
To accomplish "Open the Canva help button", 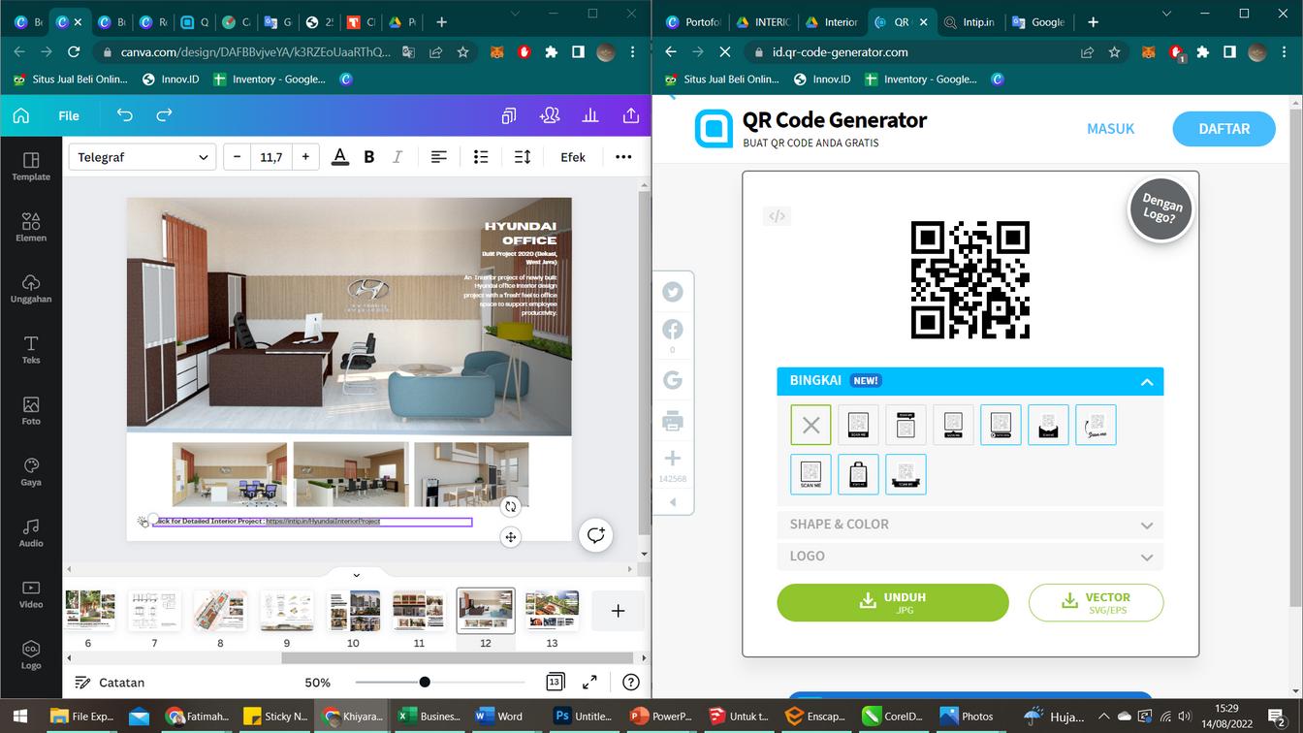I will click(x=631, y=683).
